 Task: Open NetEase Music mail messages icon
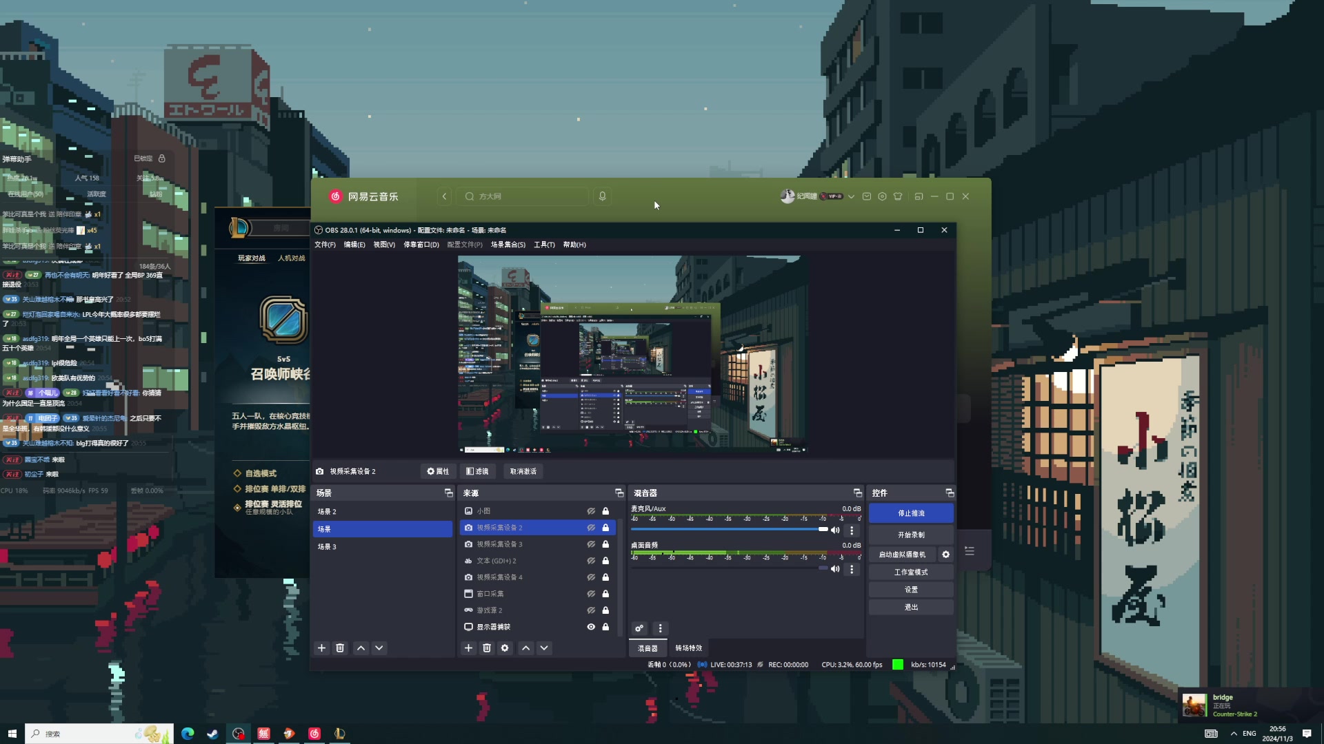tap(867, 196)
